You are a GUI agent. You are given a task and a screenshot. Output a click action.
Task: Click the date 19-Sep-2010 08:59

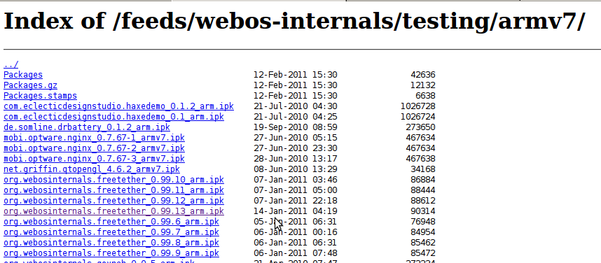click(295, 127)
